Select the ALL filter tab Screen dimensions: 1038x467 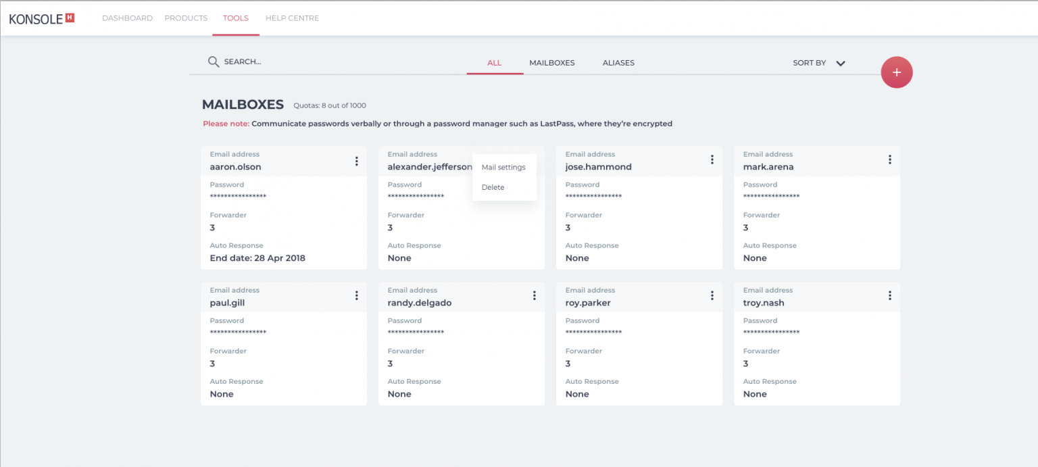tap(494, 62)
